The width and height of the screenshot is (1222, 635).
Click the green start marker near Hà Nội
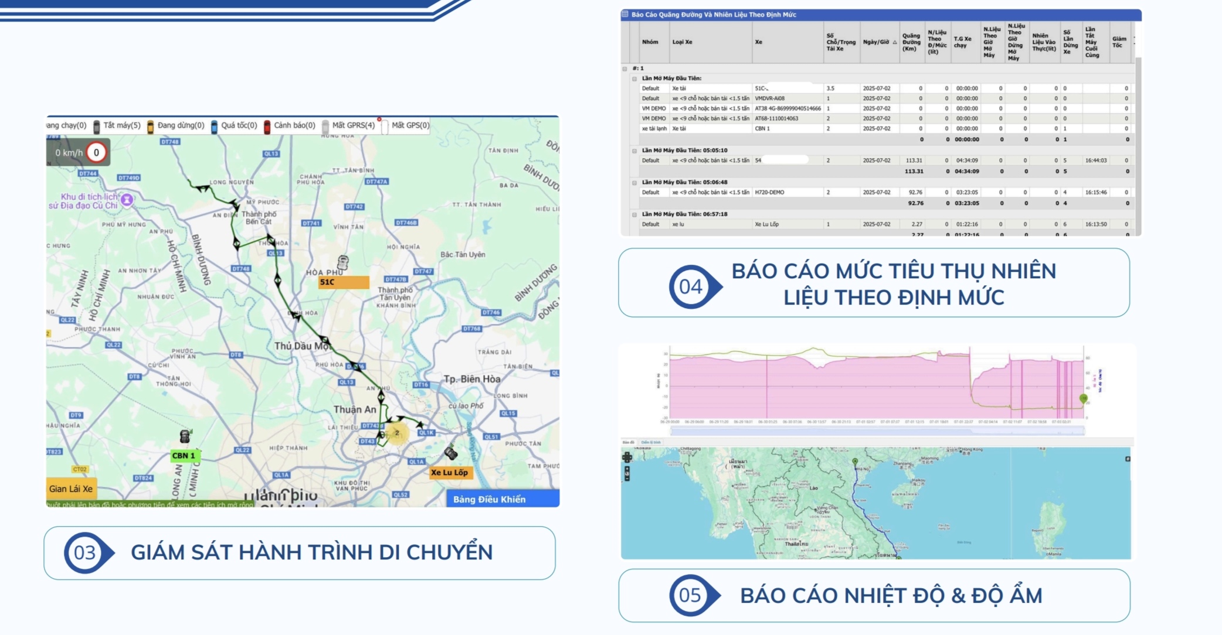click(855, 462)
